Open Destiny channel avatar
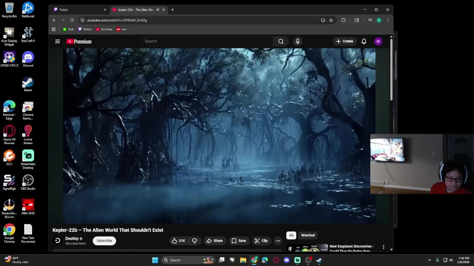This screenshot has height=266, width=474. click(x=57, y=241)
